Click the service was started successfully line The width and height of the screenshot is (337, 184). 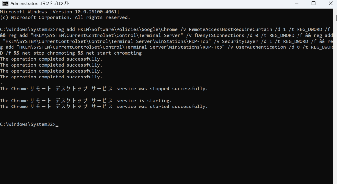click(104, 107)
